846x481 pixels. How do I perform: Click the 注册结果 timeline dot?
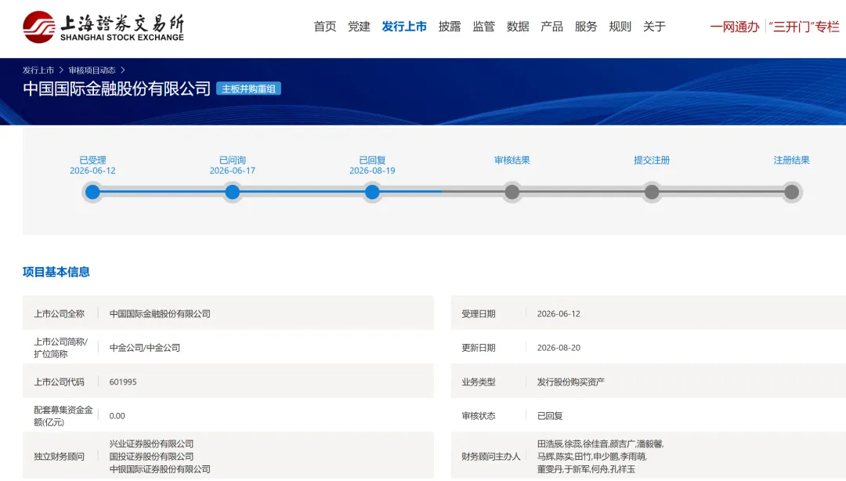[x=791, y=192]
